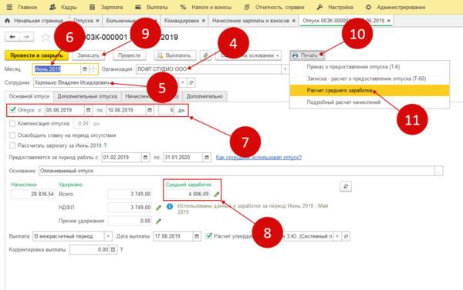Uncheck the Отпуск checkbox

point(12,110)
